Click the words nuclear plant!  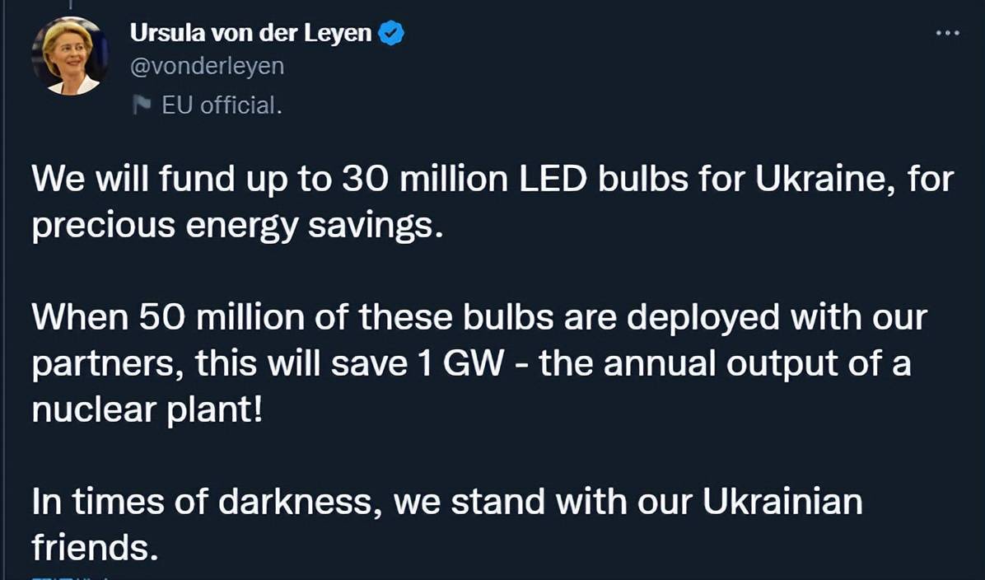pyautogui.click(x=147, y=409)
